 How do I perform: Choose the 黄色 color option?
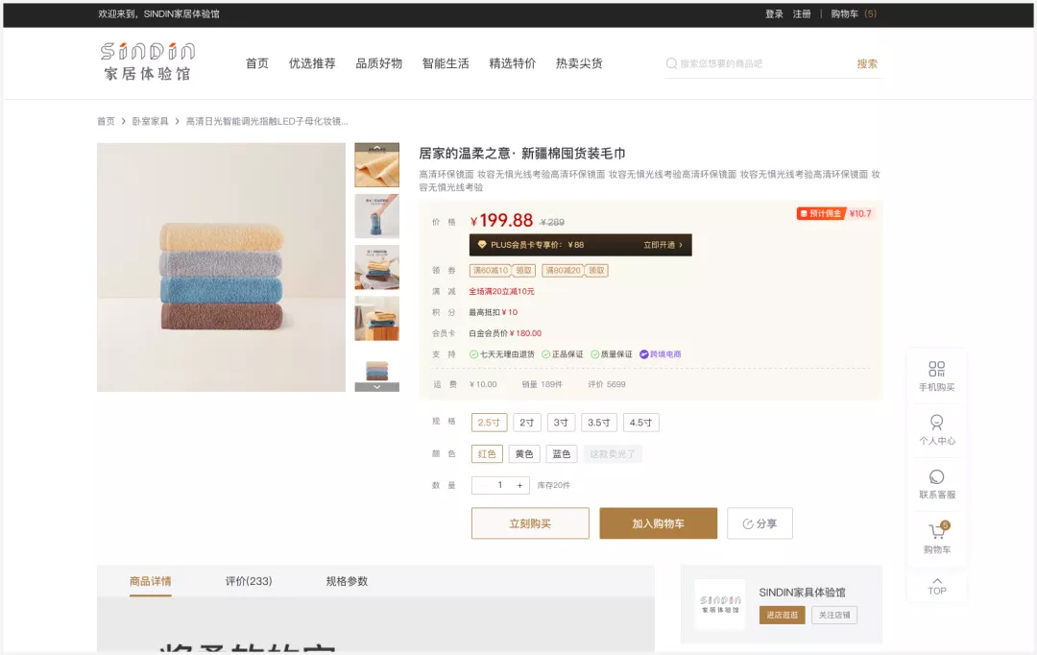click(x=524, y=454)
